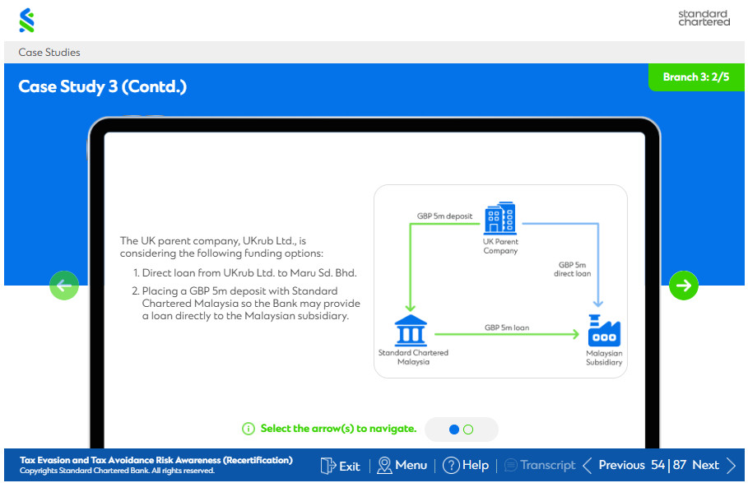Click the UK Parent Company building icon
Screen dimensions: 748x483
500,218
